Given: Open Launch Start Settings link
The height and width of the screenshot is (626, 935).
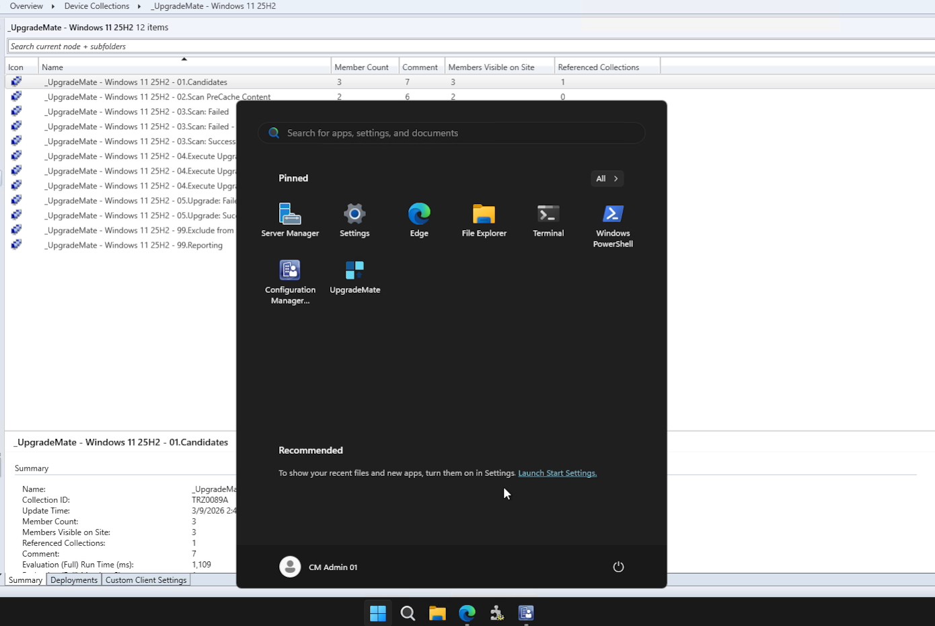Looking at the screenshot, I should pyautogui.click(x=557, y=473).
